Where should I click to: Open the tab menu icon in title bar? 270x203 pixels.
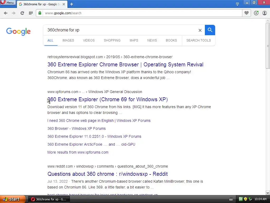(x=237, y=4)
